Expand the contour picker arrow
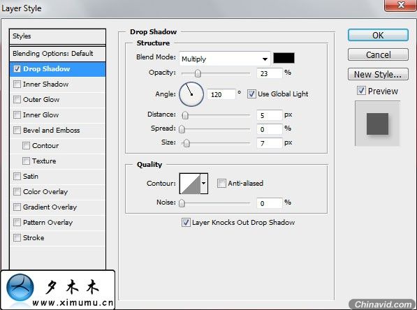Viewport: 417px width, 310px height. (204, 184)
